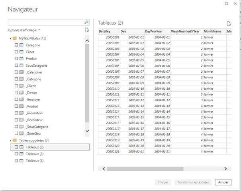
Task: Tick the Produit table checkbox
Action: (16, 58)
